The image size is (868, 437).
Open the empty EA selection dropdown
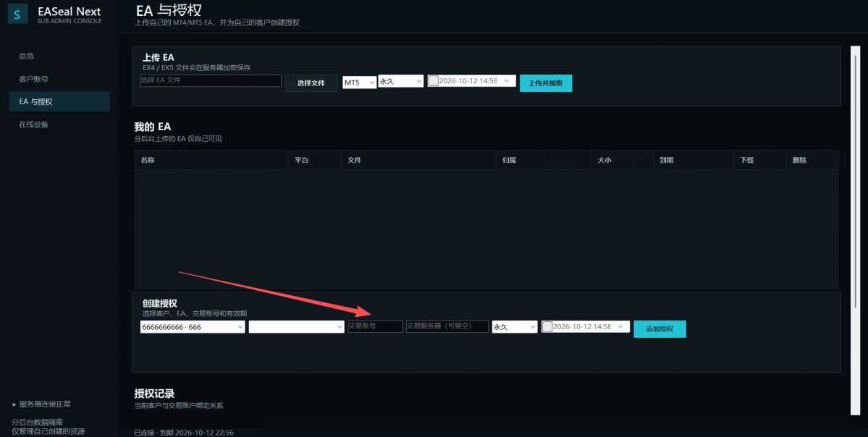tap(297, 327)
